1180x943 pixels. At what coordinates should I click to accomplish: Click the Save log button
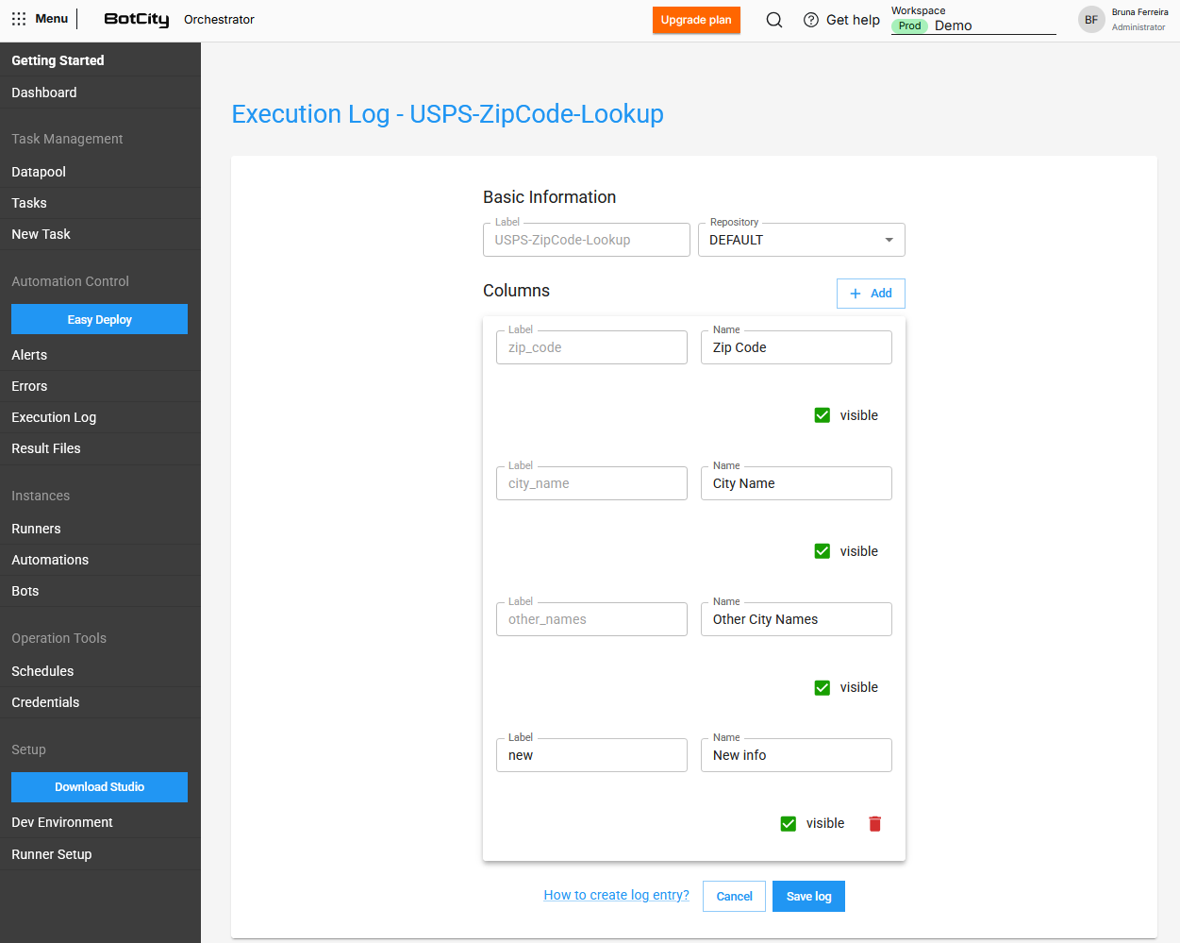coord(808,897)
